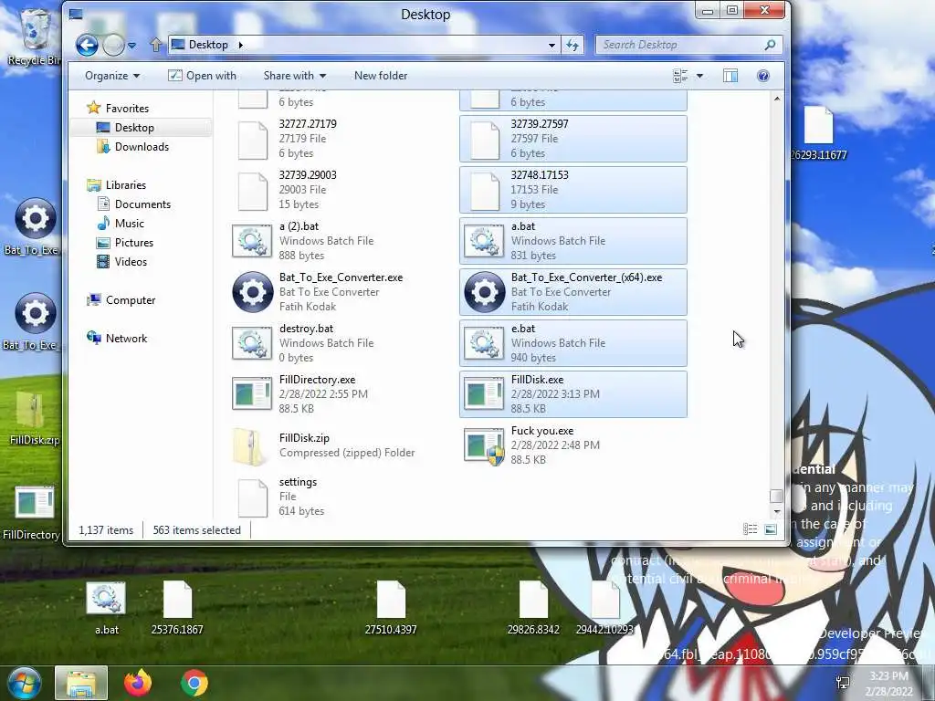
Task: Click the network tray icon
Action: 843,683
